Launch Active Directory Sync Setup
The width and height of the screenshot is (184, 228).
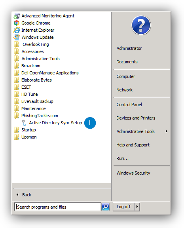pos(55,123)
